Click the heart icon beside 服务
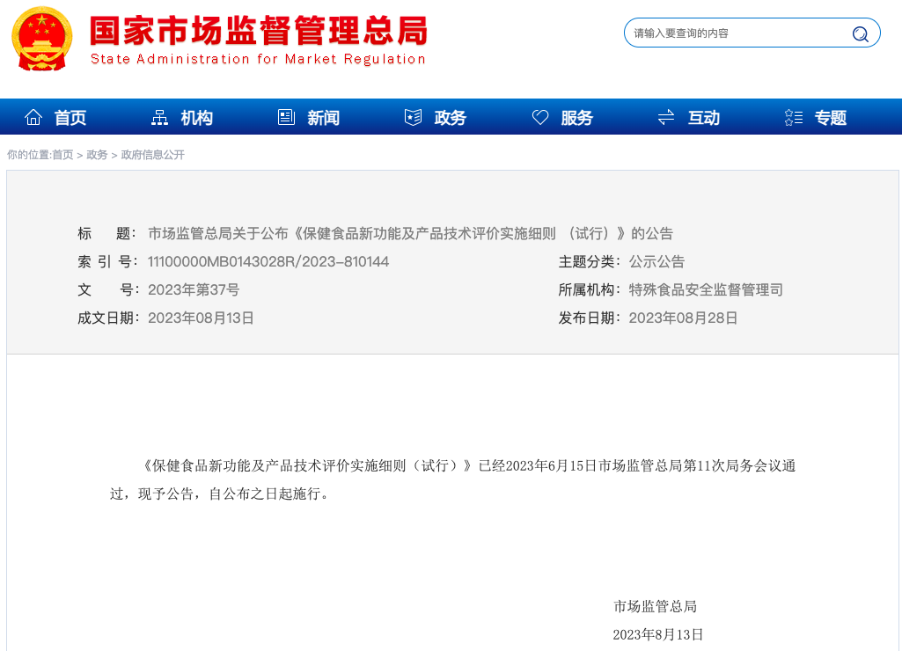 click(x=540, y=117)
